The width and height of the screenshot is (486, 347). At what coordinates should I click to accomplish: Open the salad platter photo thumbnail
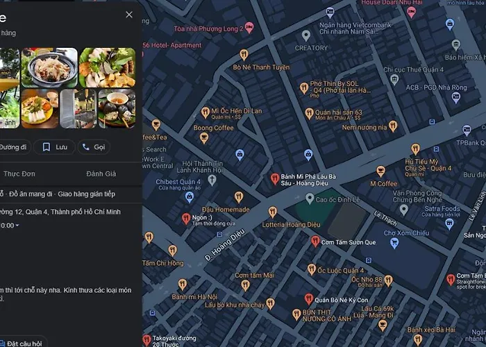coord(107,67)
